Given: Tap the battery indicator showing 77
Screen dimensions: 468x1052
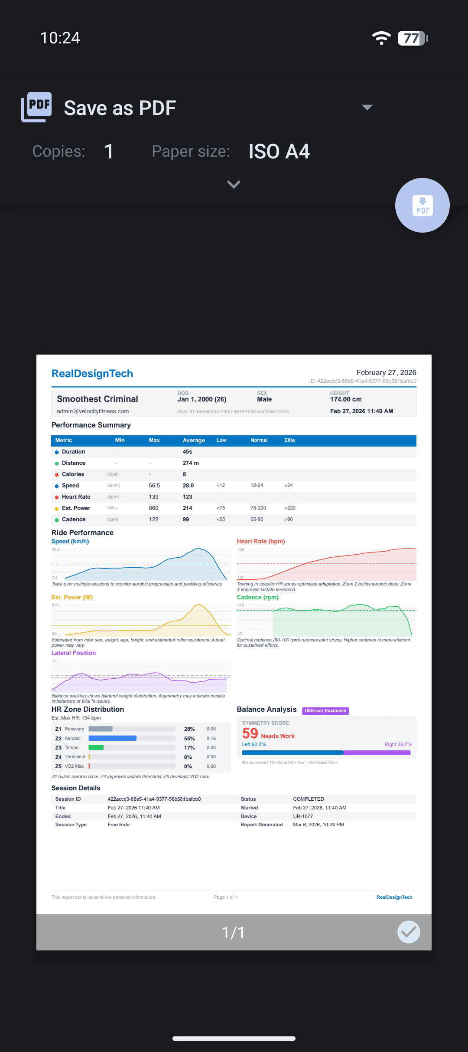Looking at the screenshot, I should pyautogui.click(x=413, y=38).
